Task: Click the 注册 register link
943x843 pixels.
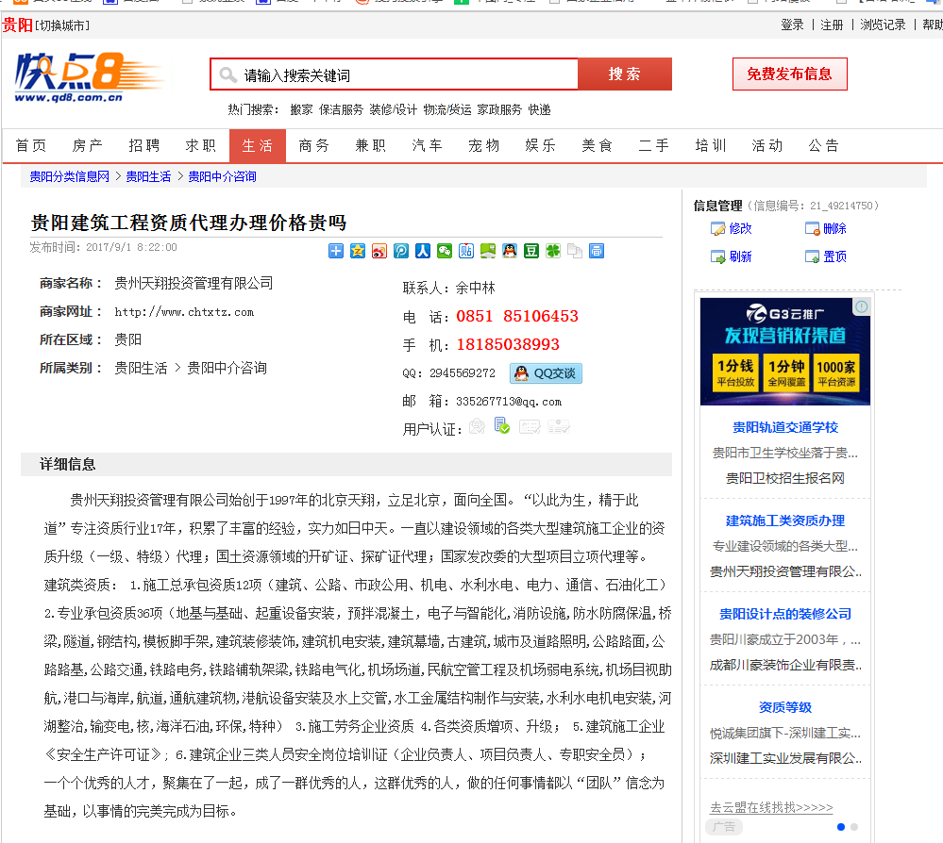Action: click(x=832, y=25)
